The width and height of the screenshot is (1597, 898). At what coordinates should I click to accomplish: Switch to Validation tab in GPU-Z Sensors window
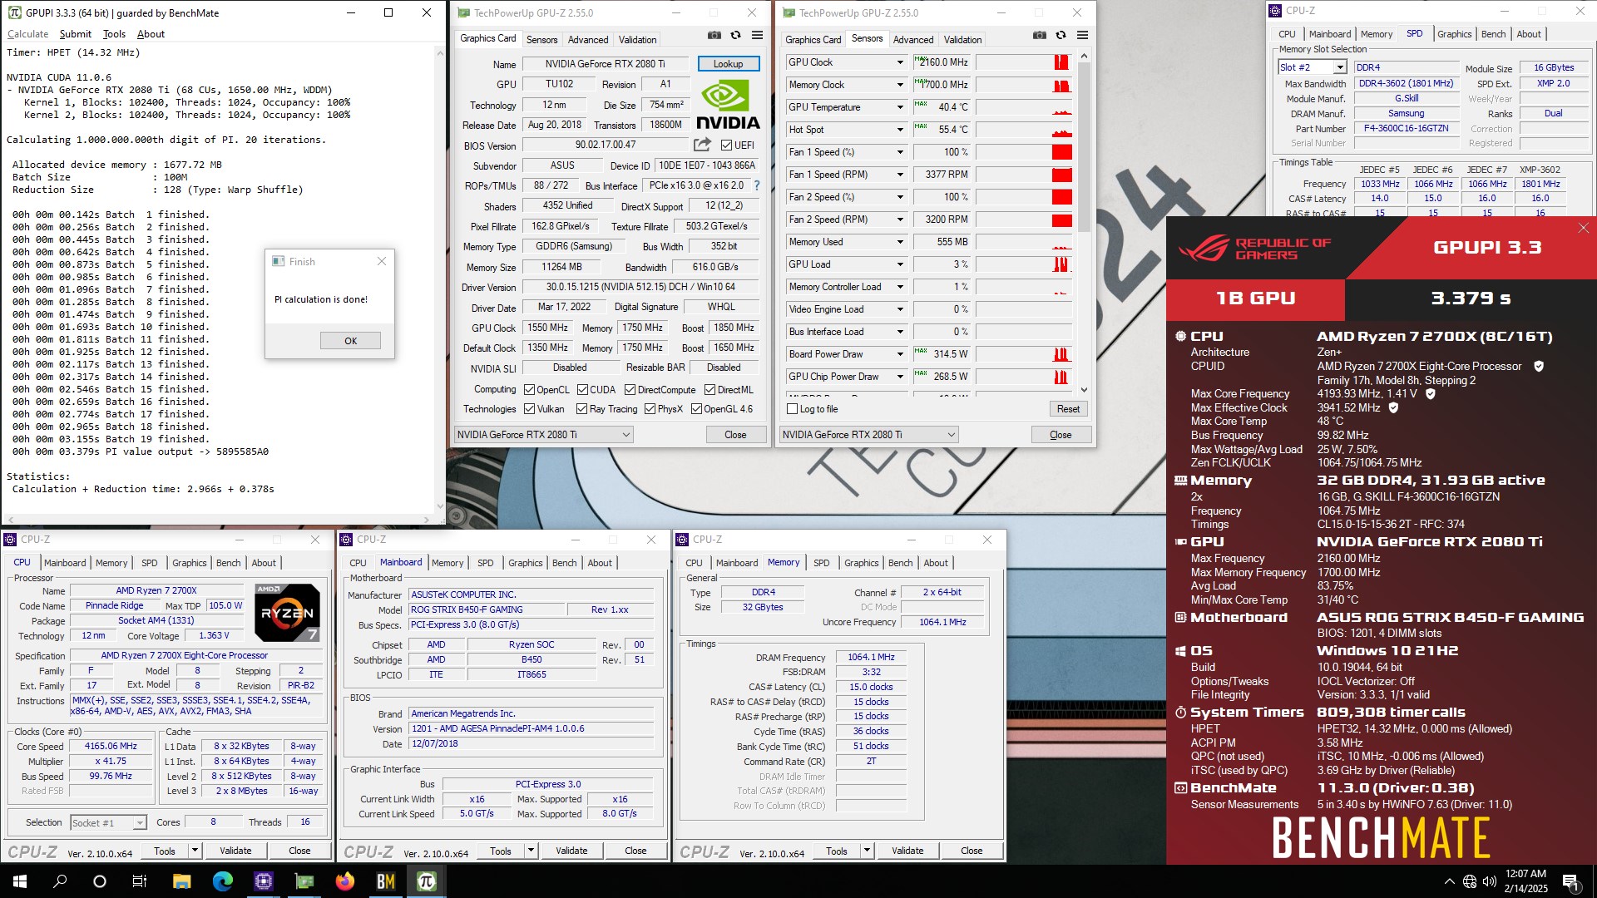coord(962,39)
